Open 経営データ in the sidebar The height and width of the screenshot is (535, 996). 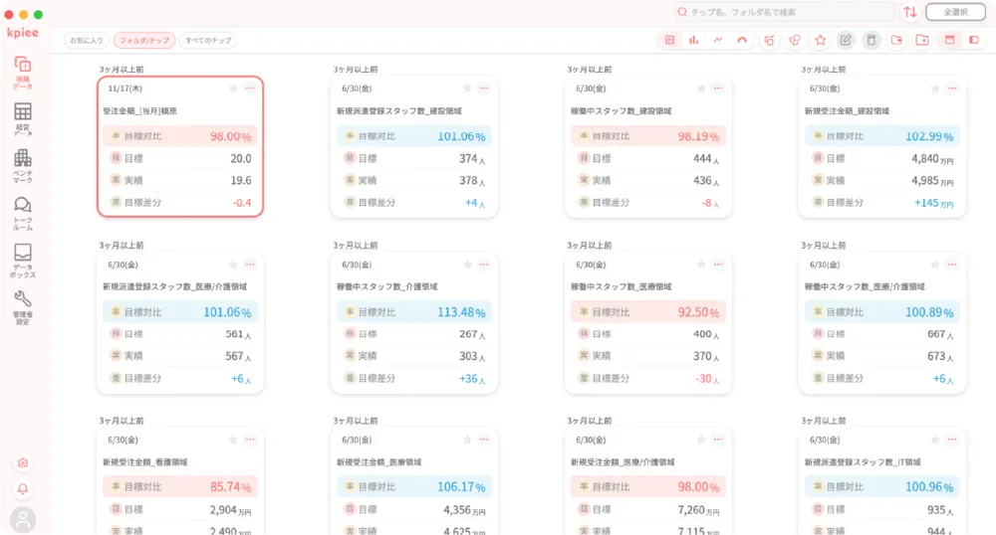(x=23, y=119)
